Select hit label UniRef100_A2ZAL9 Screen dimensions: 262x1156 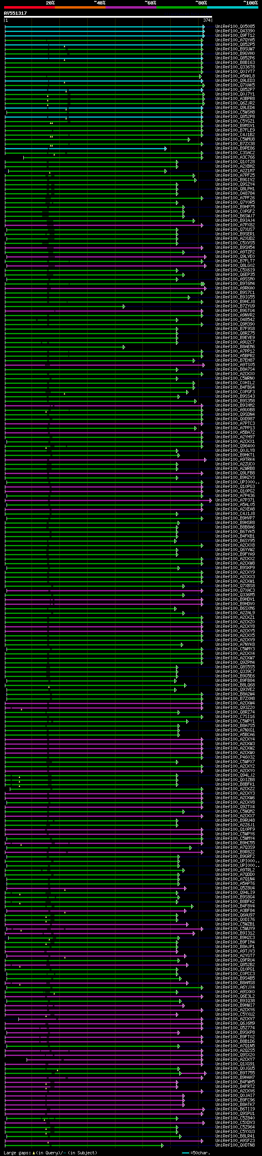click(x=235, y=613)
